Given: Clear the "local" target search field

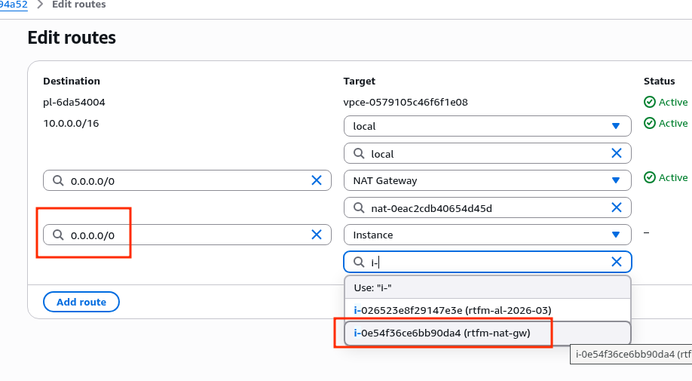Looking at the screenshot, I should tap(616, 153).
